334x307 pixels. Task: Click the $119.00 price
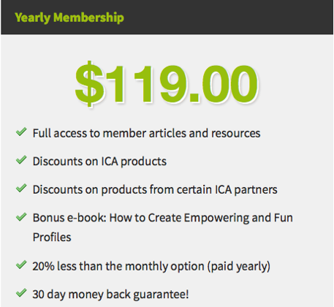click(x=167, y=84)
